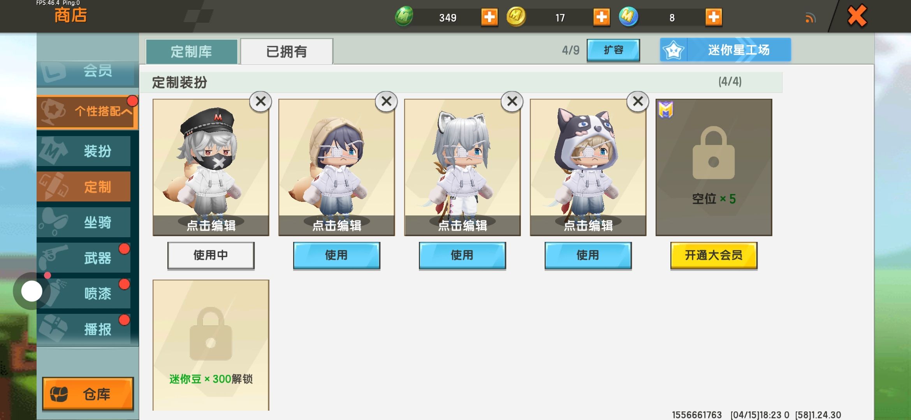This screenshot has width=911, height=420.
Task: Select the 定制库 tab
Action: tap(192, 51)
